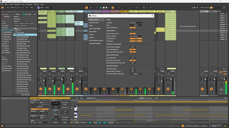Viewport: 229px width, 128px height.
Task: Click track 2 activator button
Action: coord(50,89)
